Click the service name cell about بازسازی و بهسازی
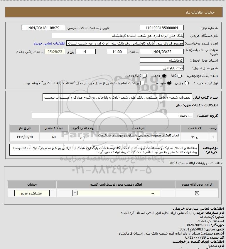The height and width of the screenshot is (249, 226). click(139, 137)
